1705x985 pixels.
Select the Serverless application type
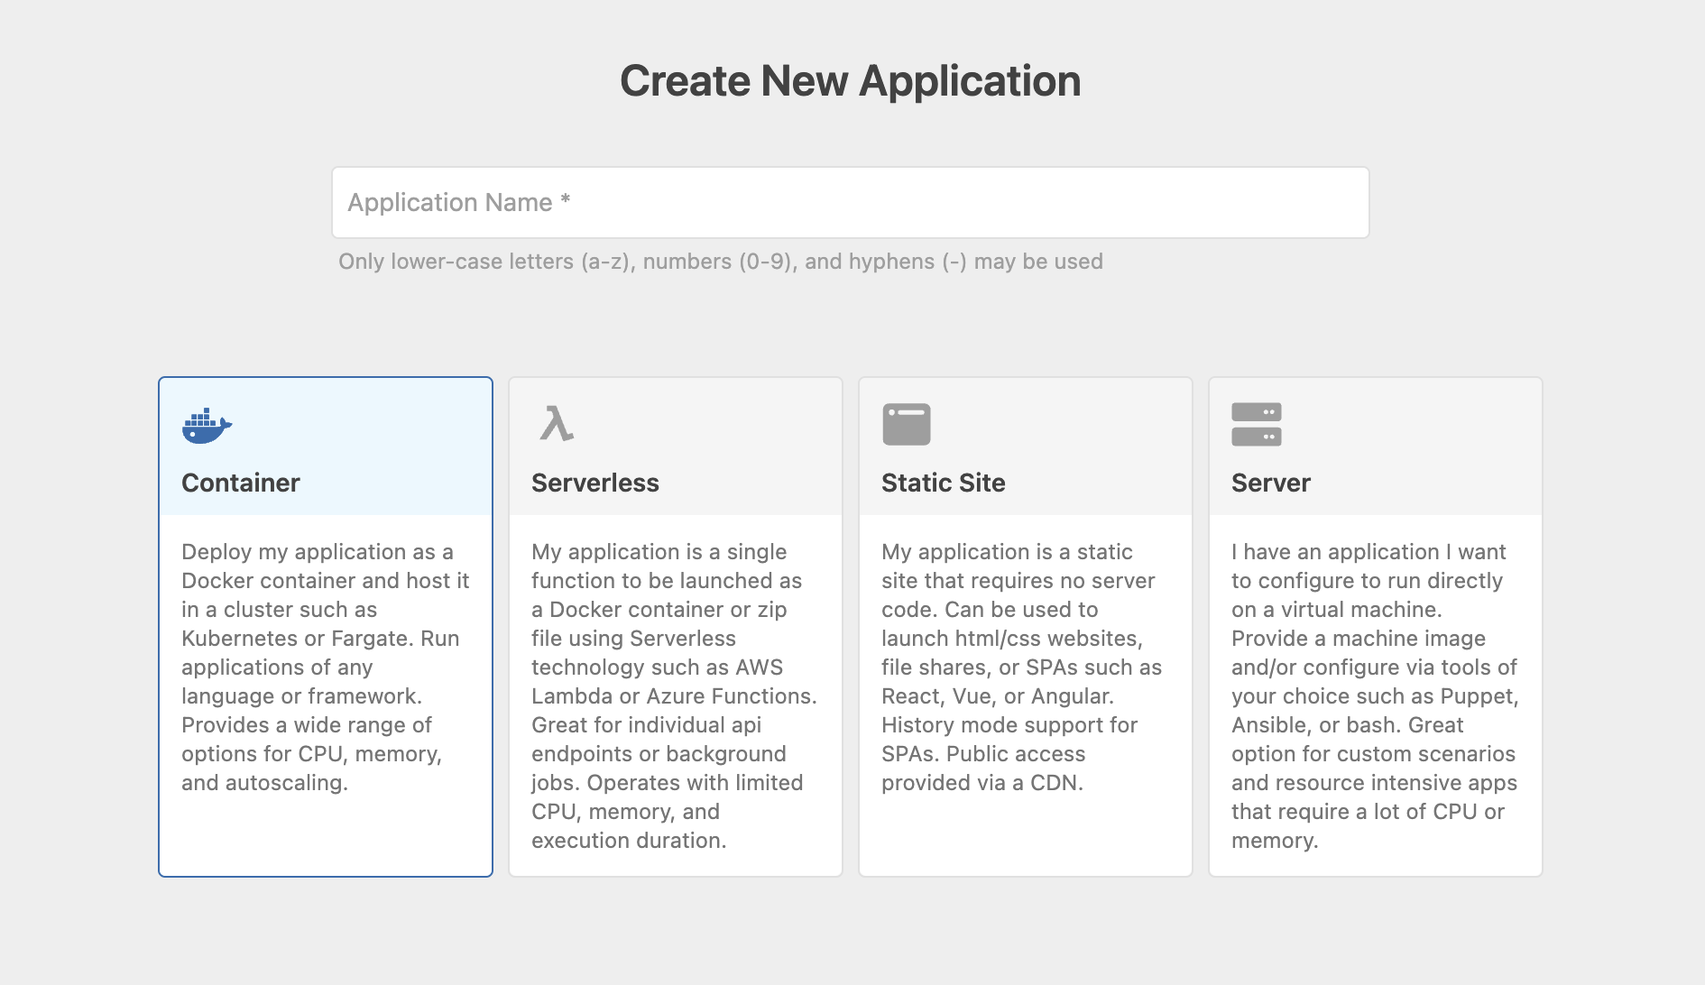click(x=675, y=626)
